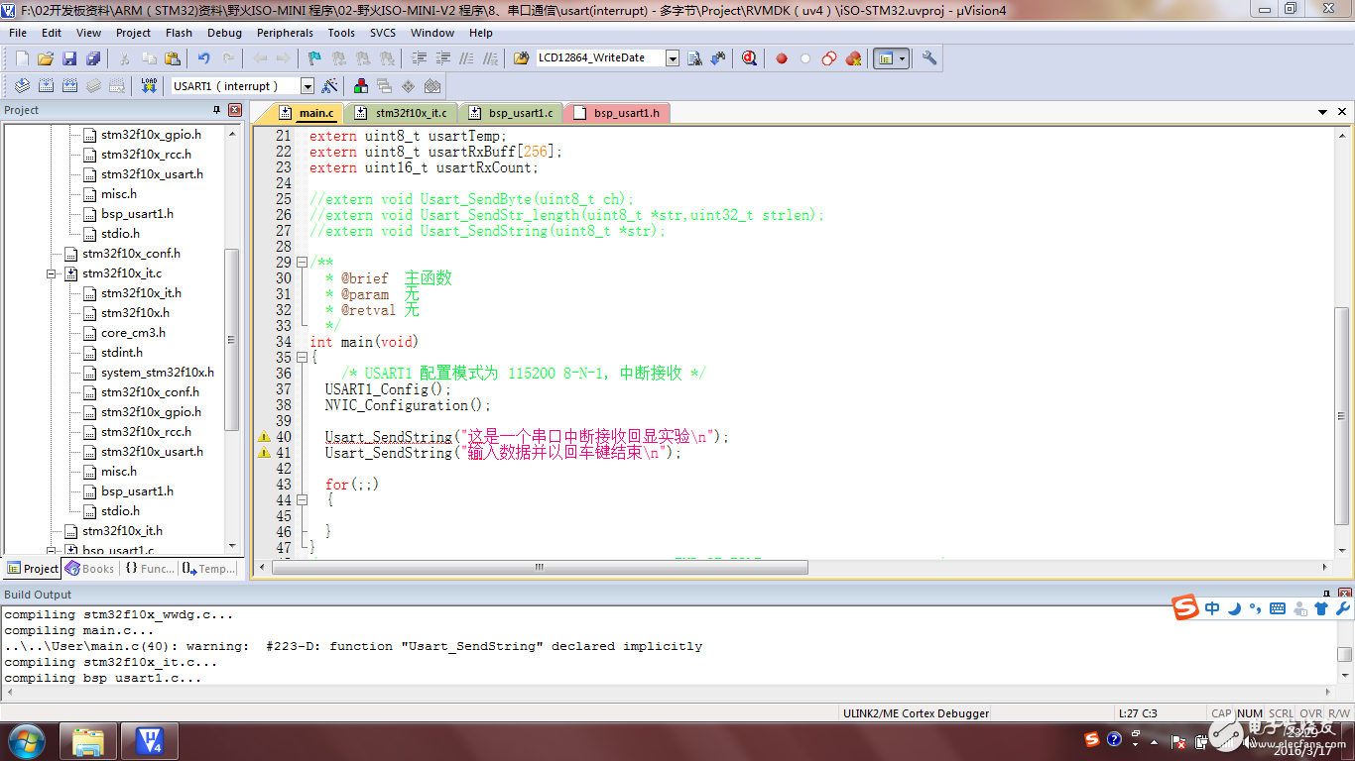Screen dimensions: 1355x761
Task: Click the Windows Start button
Action: (26, 740)
